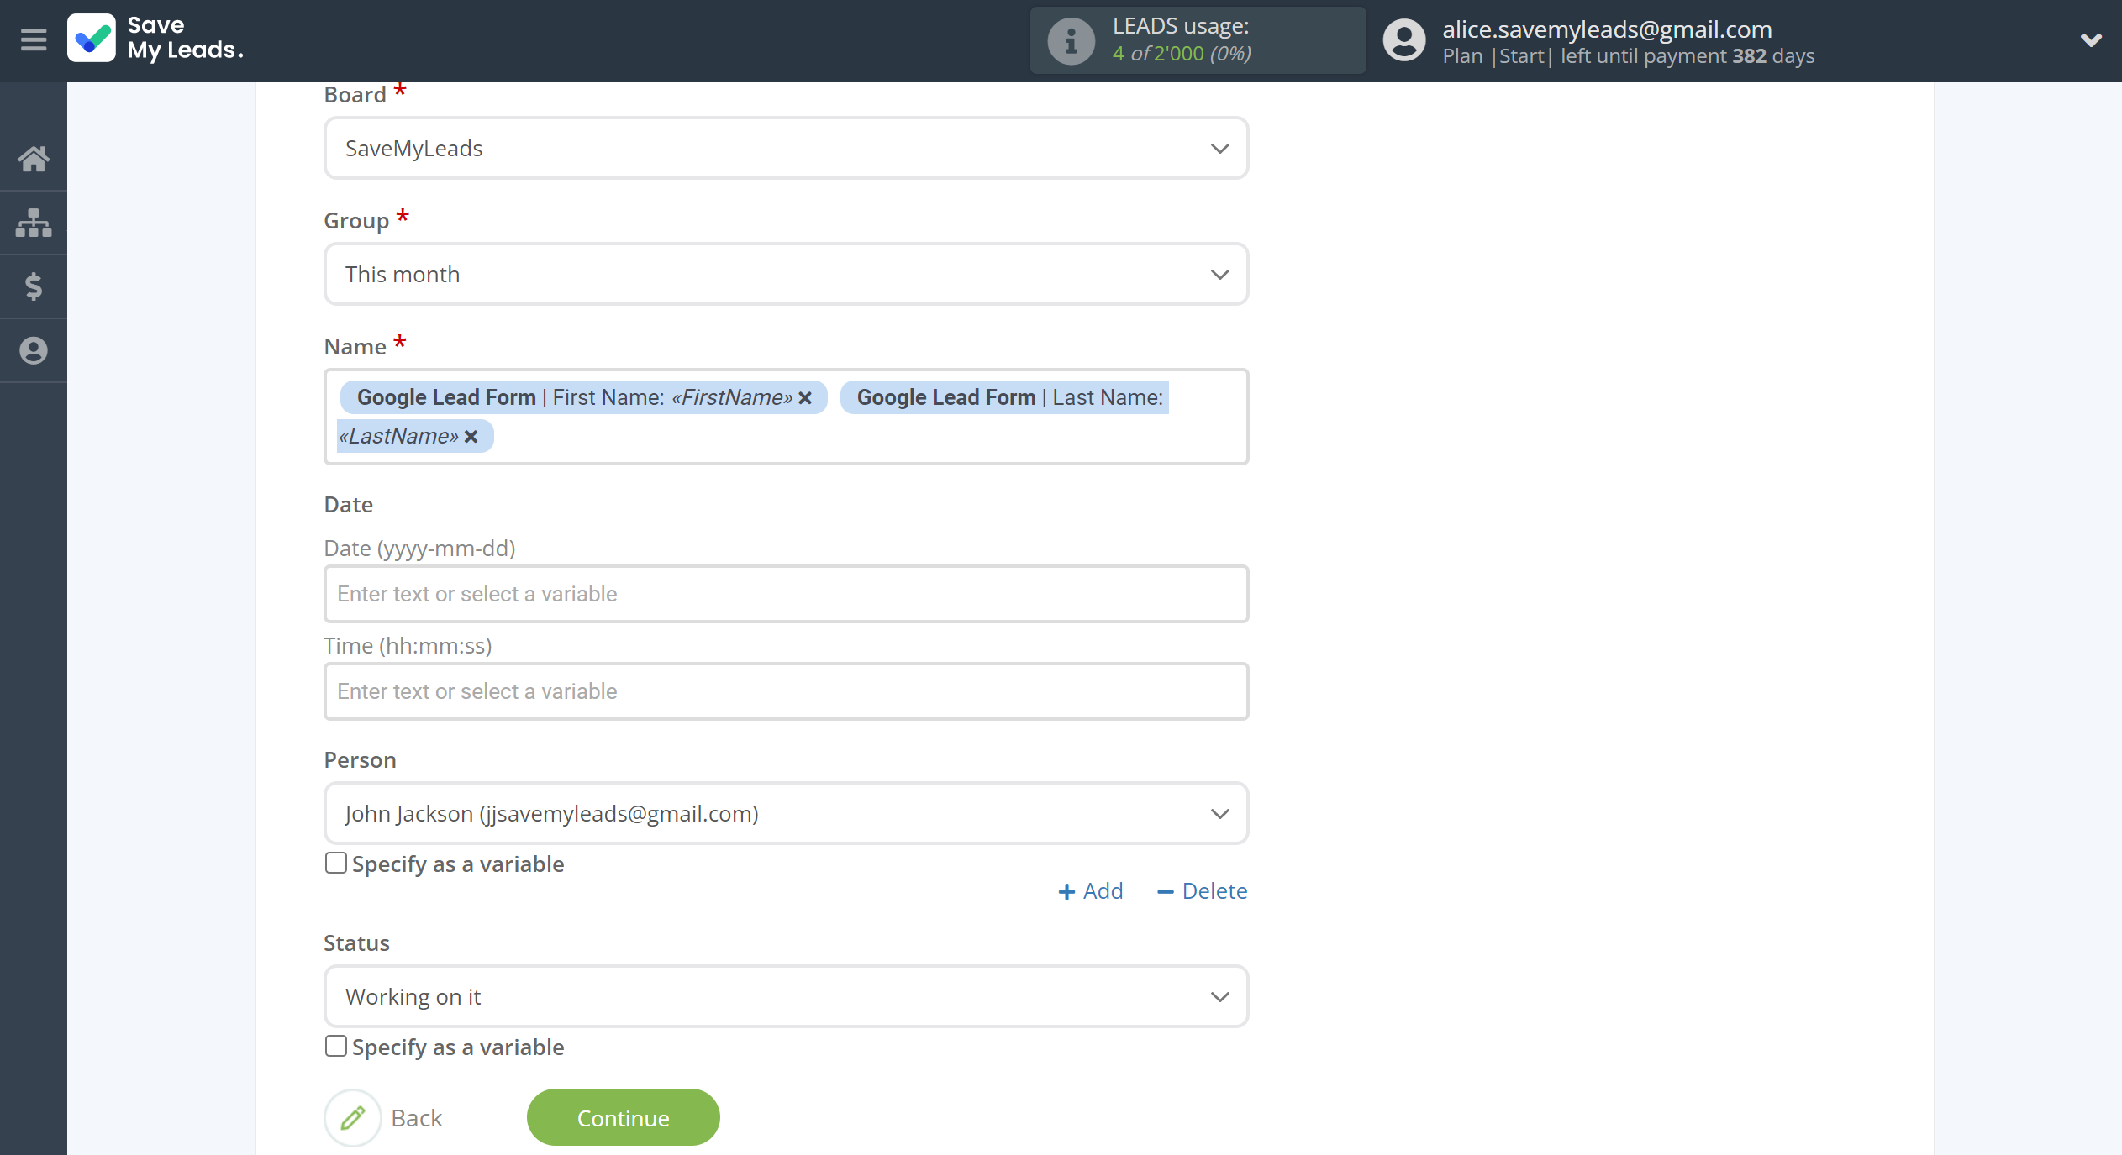
Task: Click the Add link
Action: coord(1090,891)
